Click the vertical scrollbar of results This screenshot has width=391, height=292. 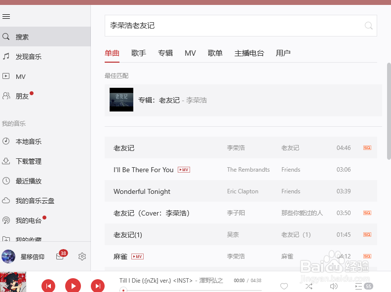click(389, 111)
